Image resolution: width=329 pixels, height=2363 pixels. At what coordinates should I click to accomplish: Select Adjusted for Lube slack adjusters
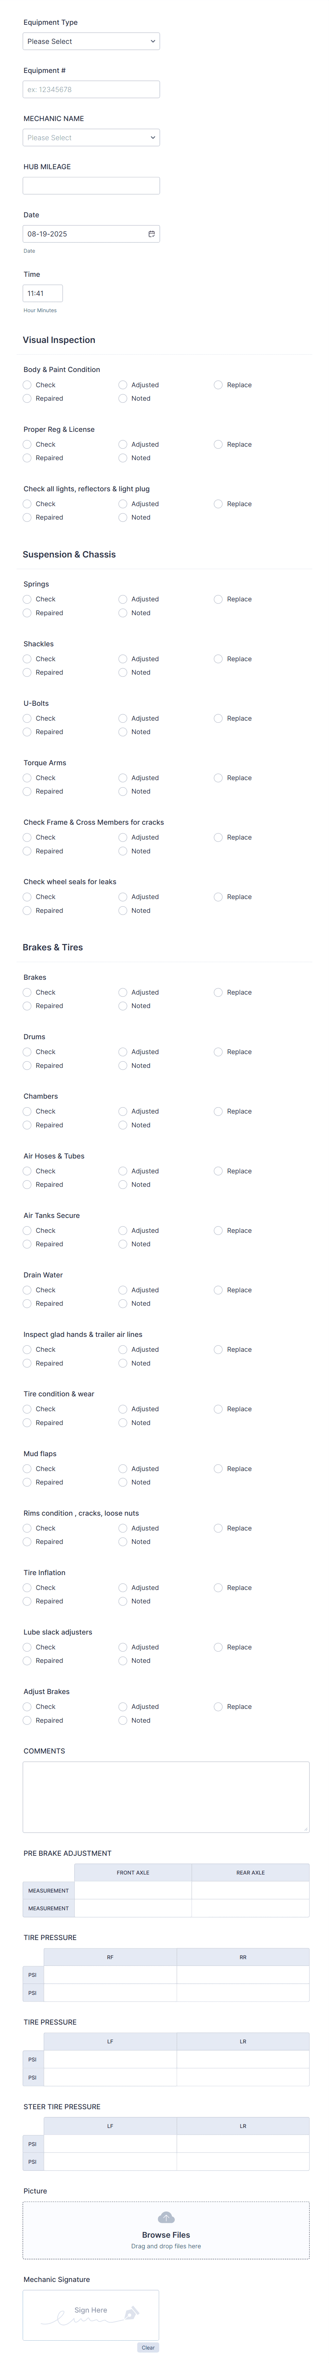(123, 1647)
